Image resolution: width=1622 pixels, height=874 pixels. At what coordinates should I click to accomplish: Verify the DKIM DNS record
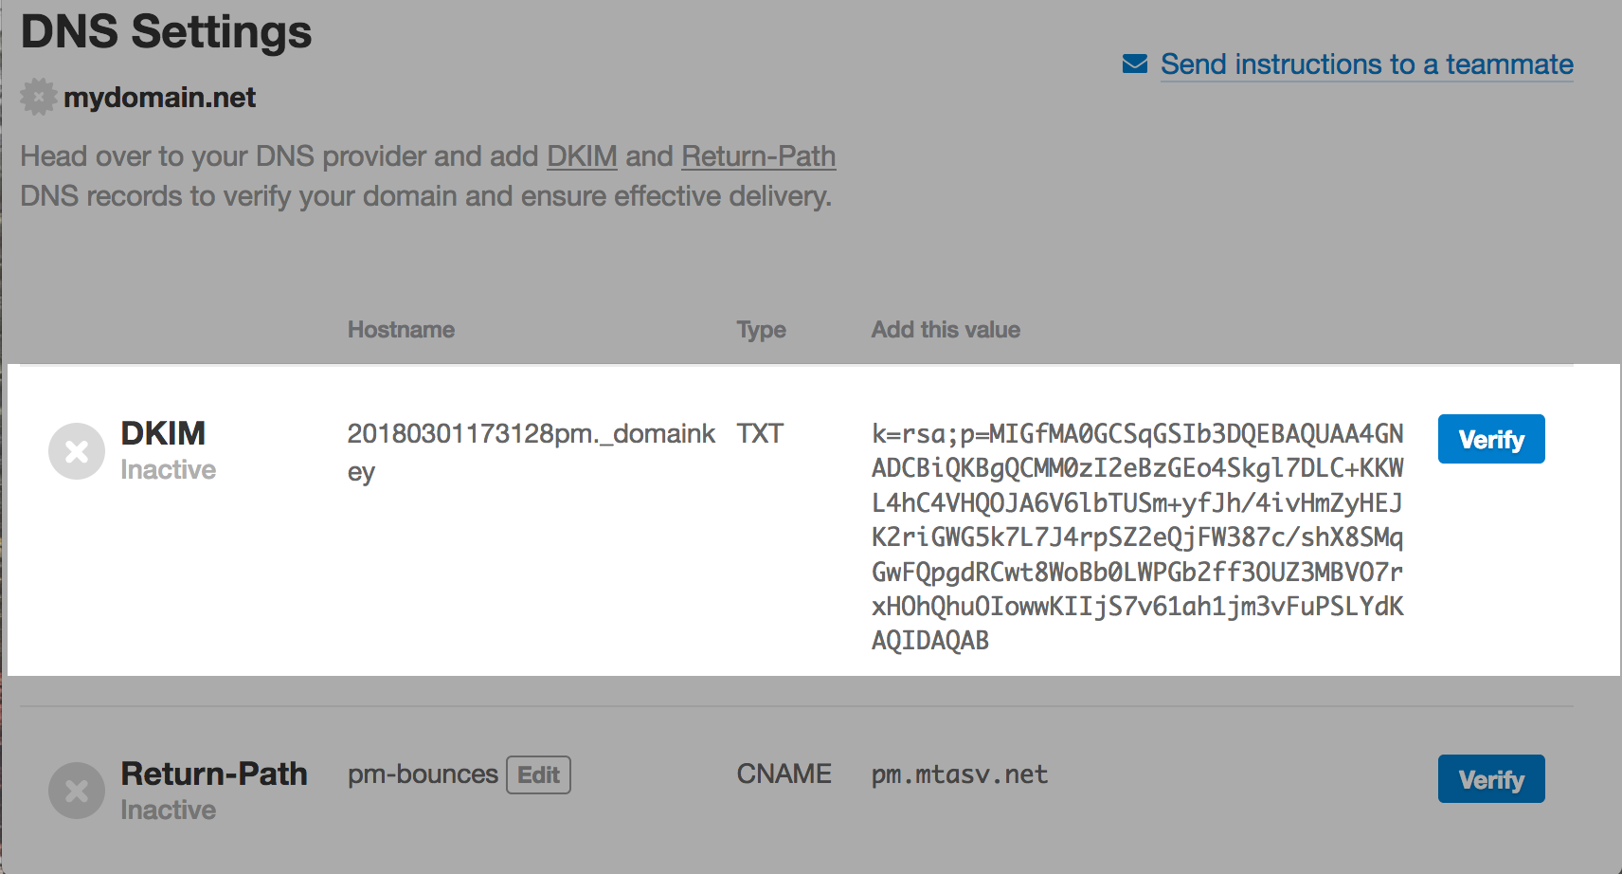pyautogui.click(x=1490, y=439)
